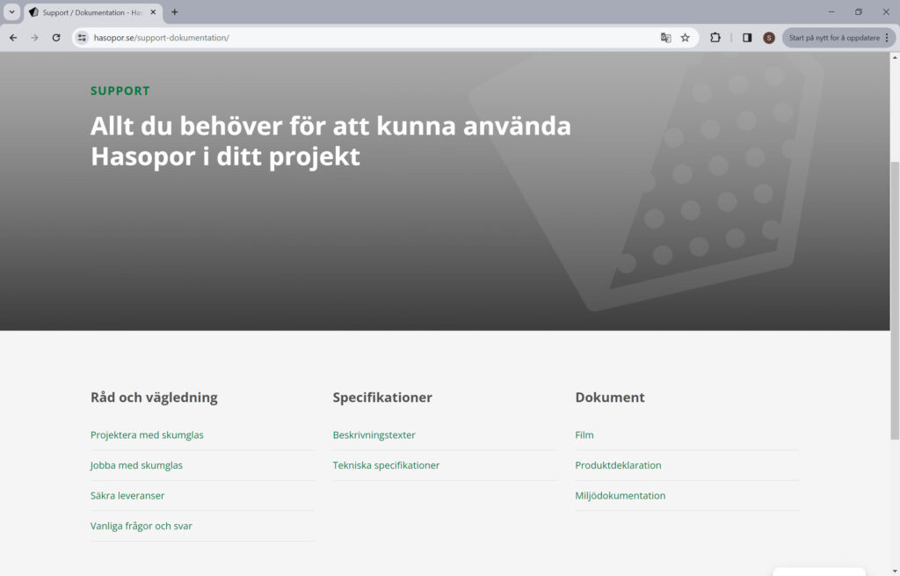Open Projektera med skumglas link

click(x=147, y=434)
